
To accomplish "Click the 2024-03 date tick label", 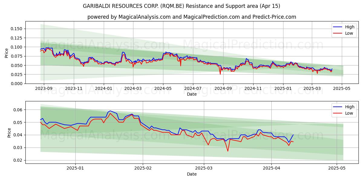I will pyautogui.click(x=133, y=88).
